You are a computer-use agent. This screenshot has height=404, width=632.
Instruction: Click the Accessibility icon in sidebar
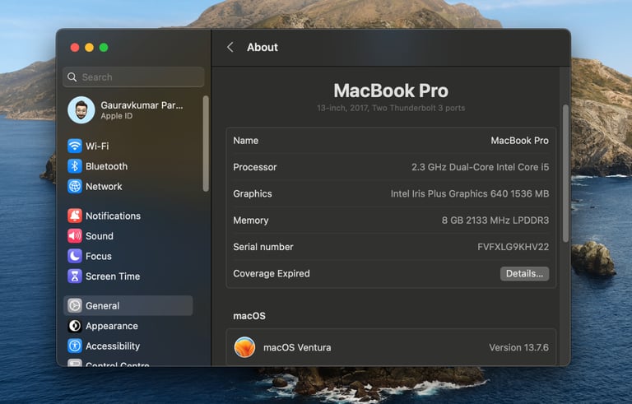[x=75, y=346]
